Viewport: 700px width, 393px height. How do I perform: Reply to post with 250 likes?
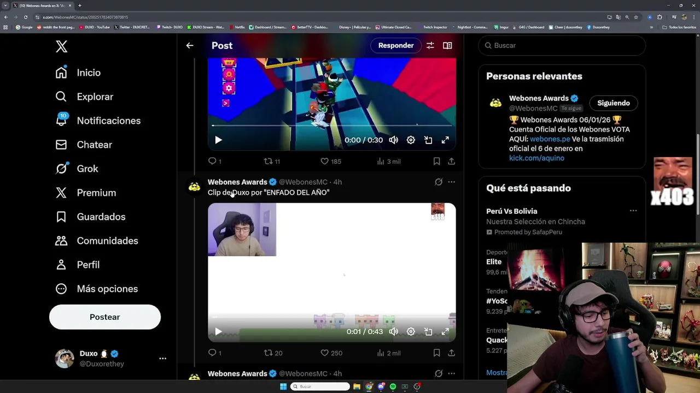click(x=214, y=353)
